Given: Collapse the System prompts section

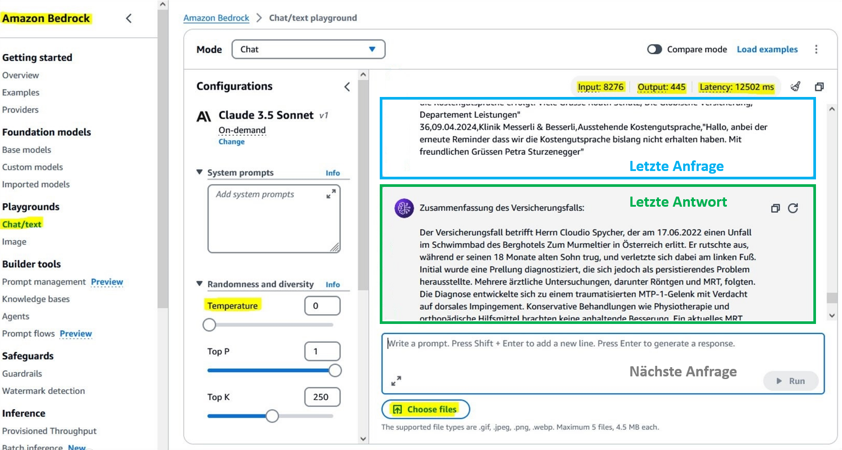Looking at the screenshot, I should click(199, 172).
